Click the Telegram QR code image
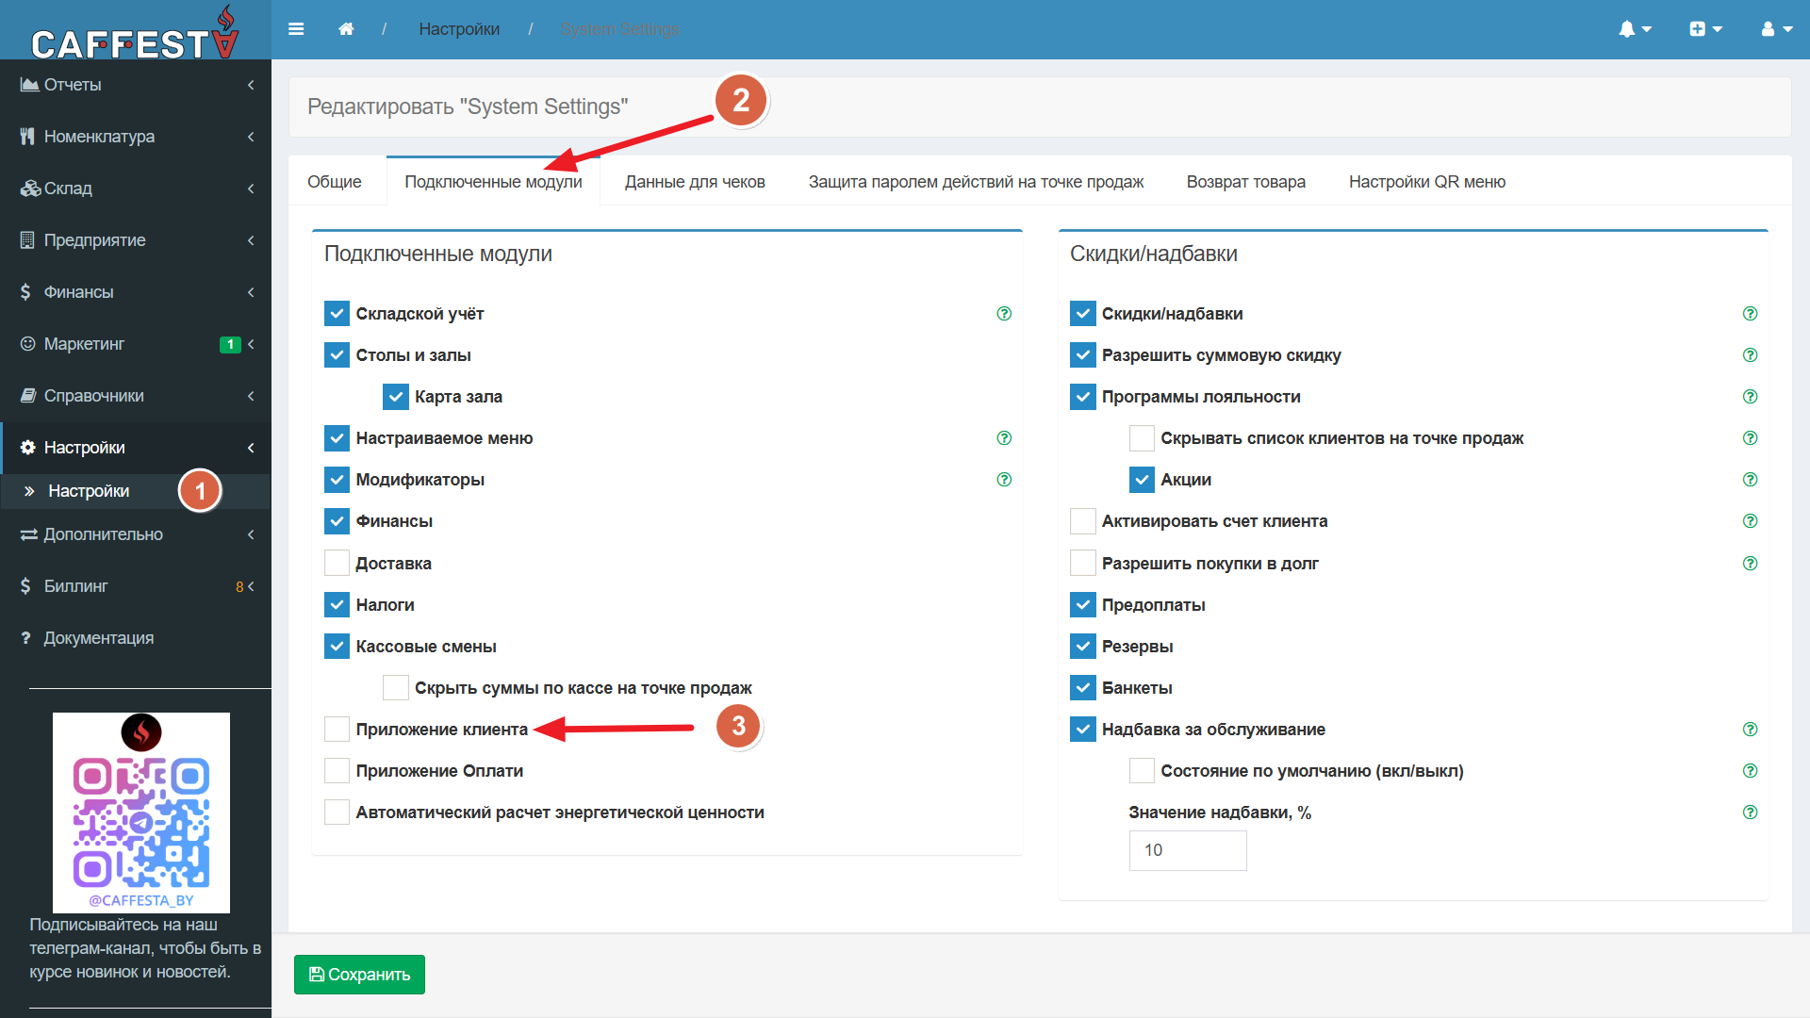The image size is (1810, 1018). tap(141, 813)
